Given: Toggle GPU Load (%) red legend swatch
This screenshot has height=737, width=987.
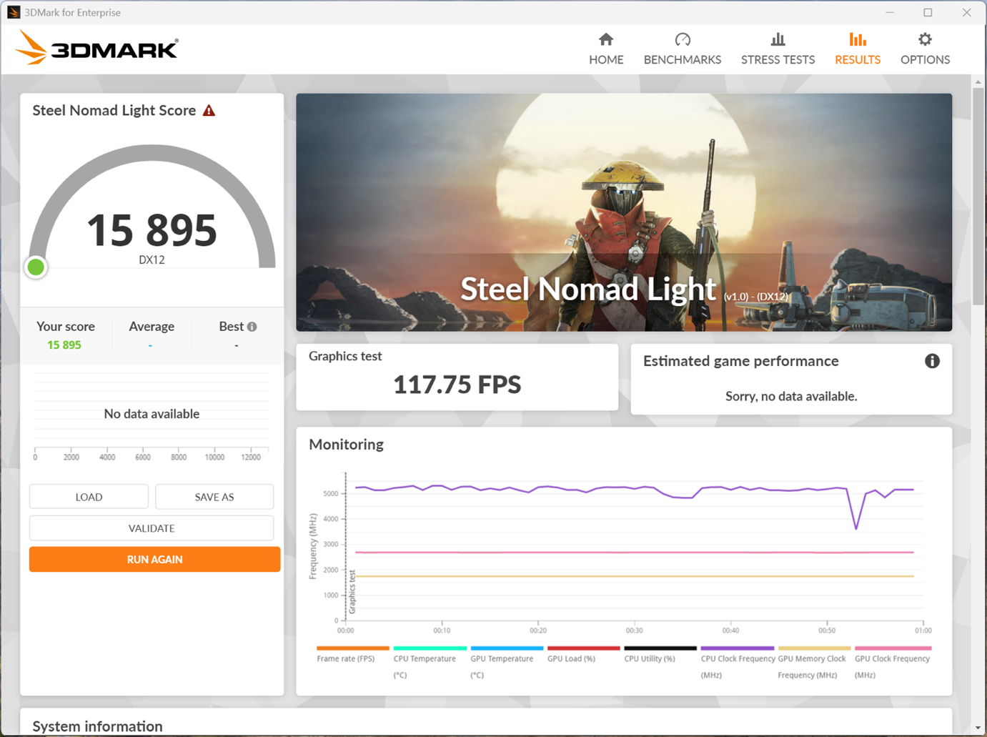Looking at the screenshot, I should pyautogui.click(x=583, y=648).
